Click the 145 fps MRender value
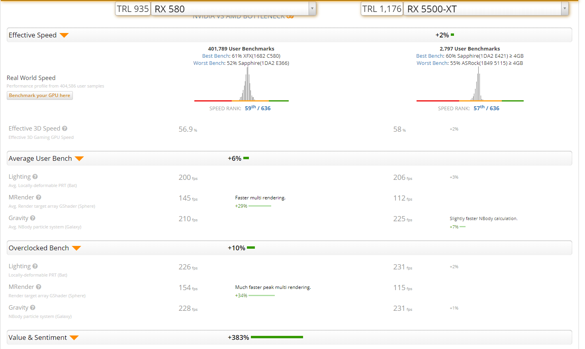The height and width of the screenshot is (349, 585). click(x=188, y=198)
